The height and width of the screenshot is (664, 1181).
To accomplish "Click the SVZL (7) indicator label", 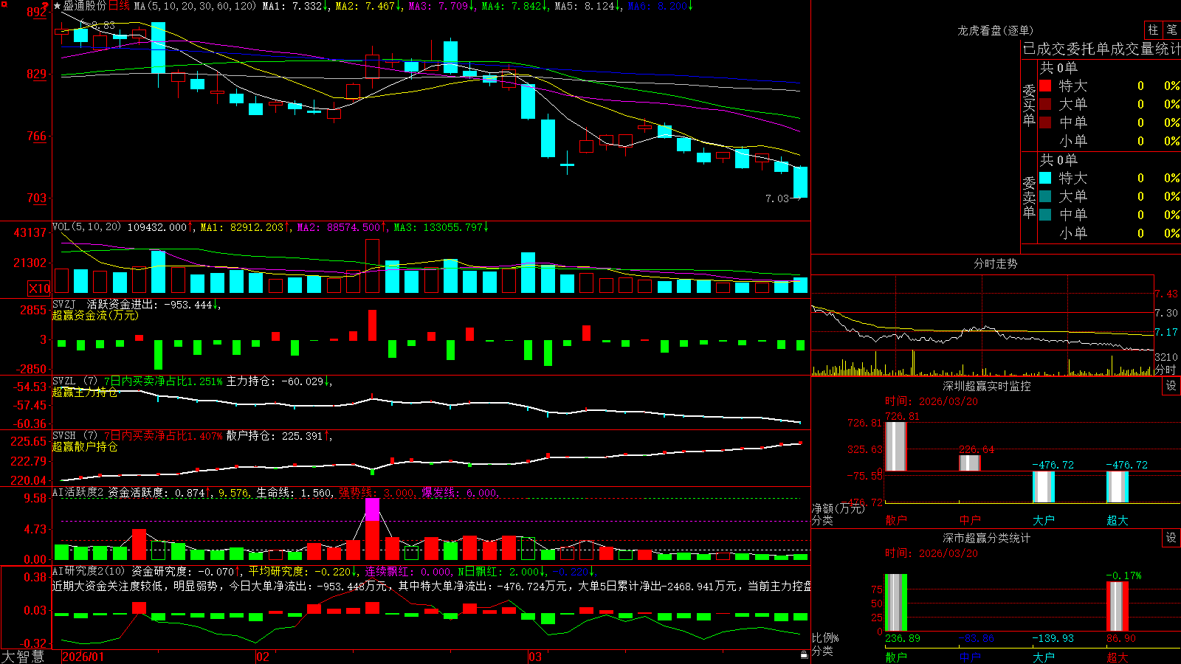I will coord(75,381).
